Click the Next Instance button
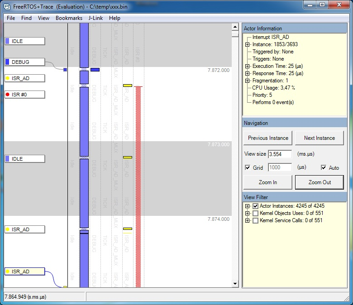The height and width of the screenshot is (305, 353). [x=320, y=138]
